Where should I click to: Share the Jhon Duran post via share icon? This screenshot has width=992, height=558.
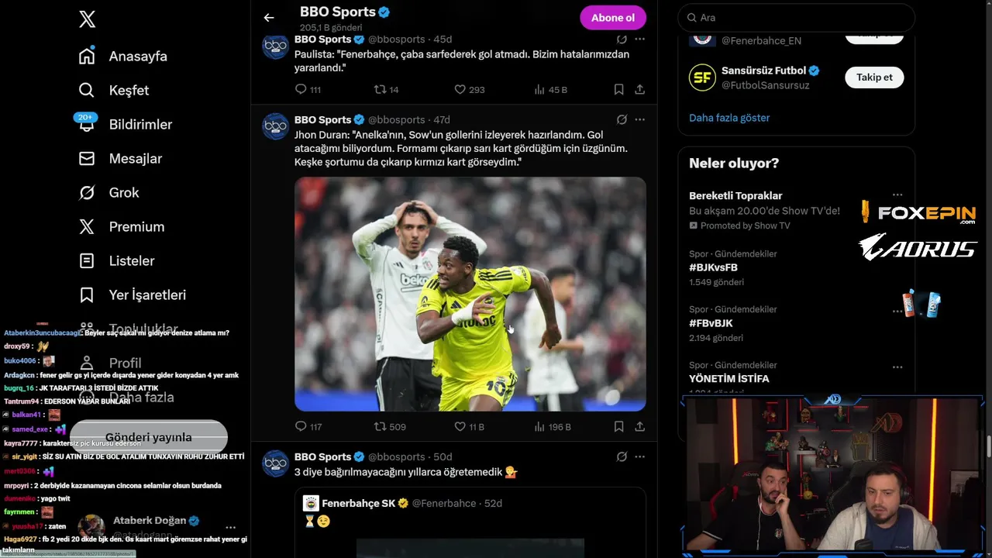pos(639,426)
